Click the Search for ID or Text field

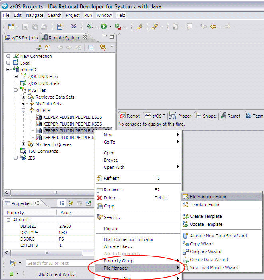tap(56, 263)
